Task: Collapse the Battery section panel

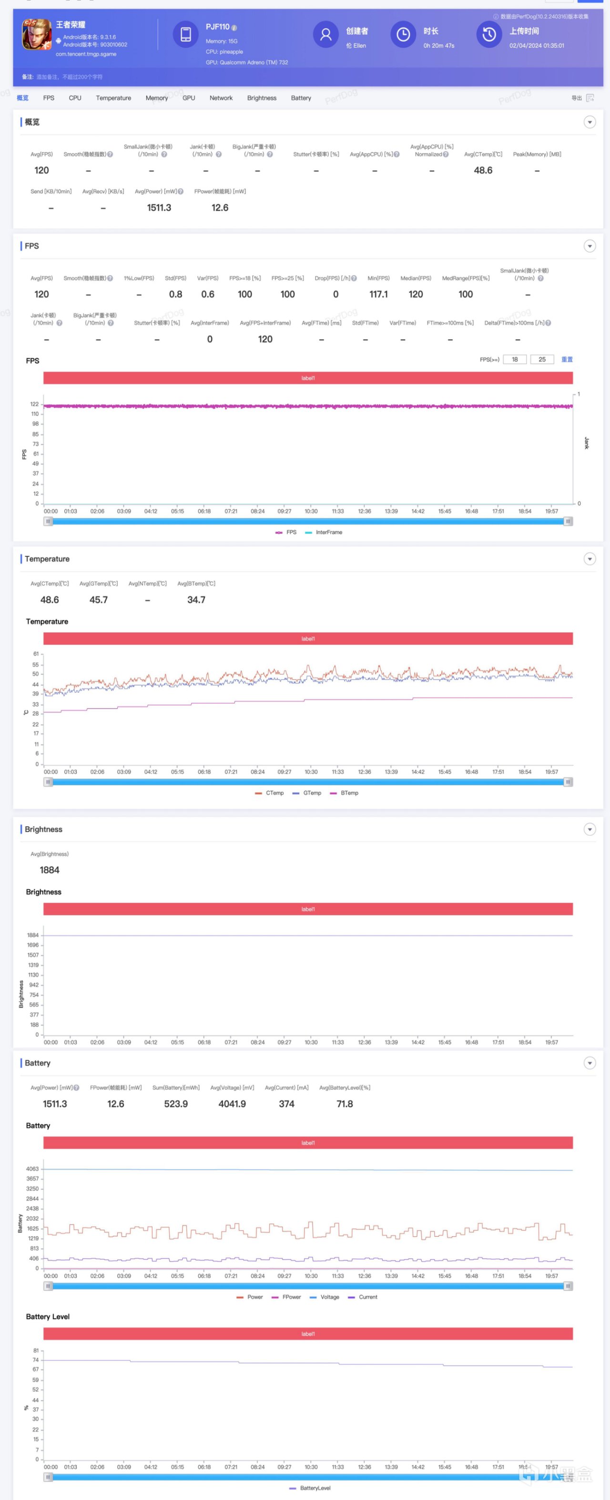Action: coord(590,1063)
